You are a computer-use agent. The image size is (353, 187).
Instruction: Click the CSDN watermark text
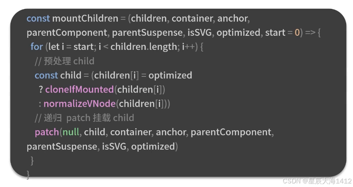(317, 181)
